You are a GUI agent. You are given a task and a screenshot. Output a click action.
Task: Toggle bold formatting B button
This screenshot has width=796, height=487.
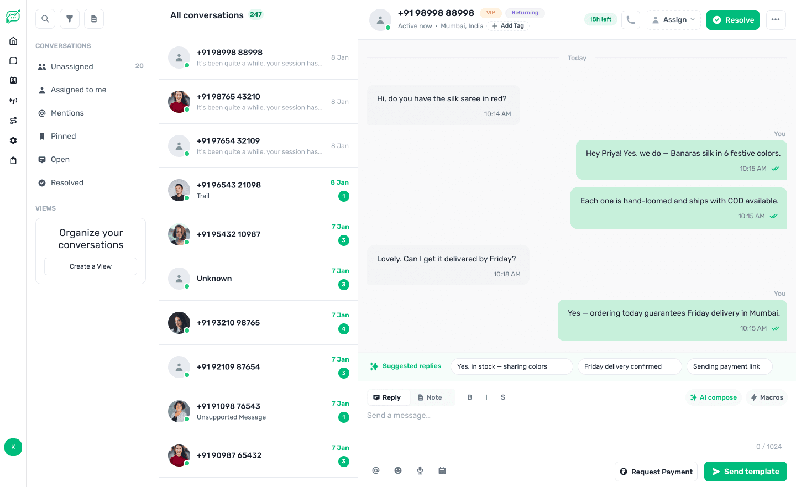pos(470,397)
